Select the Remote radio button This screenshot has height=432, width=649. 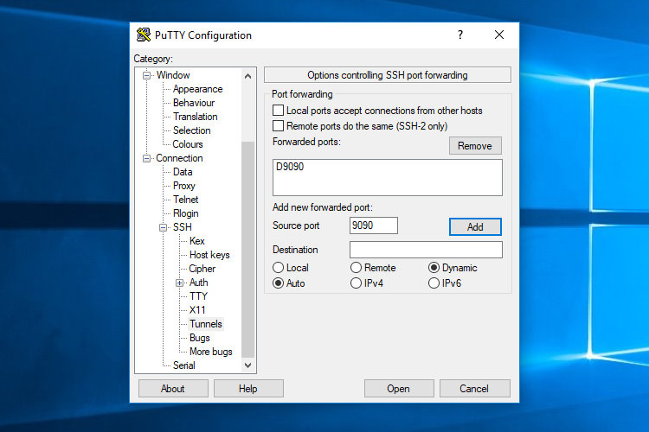(357, 268)
